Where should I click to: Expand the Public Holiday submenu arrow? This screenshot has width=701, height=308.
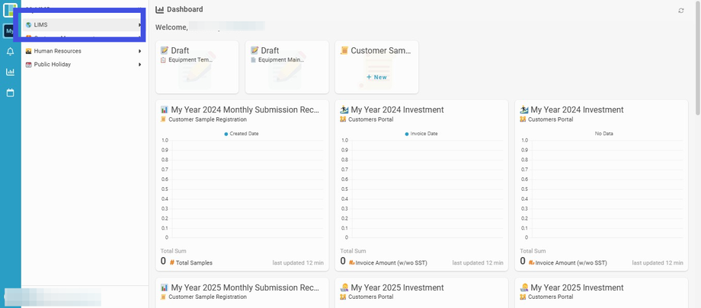point(139,65)
